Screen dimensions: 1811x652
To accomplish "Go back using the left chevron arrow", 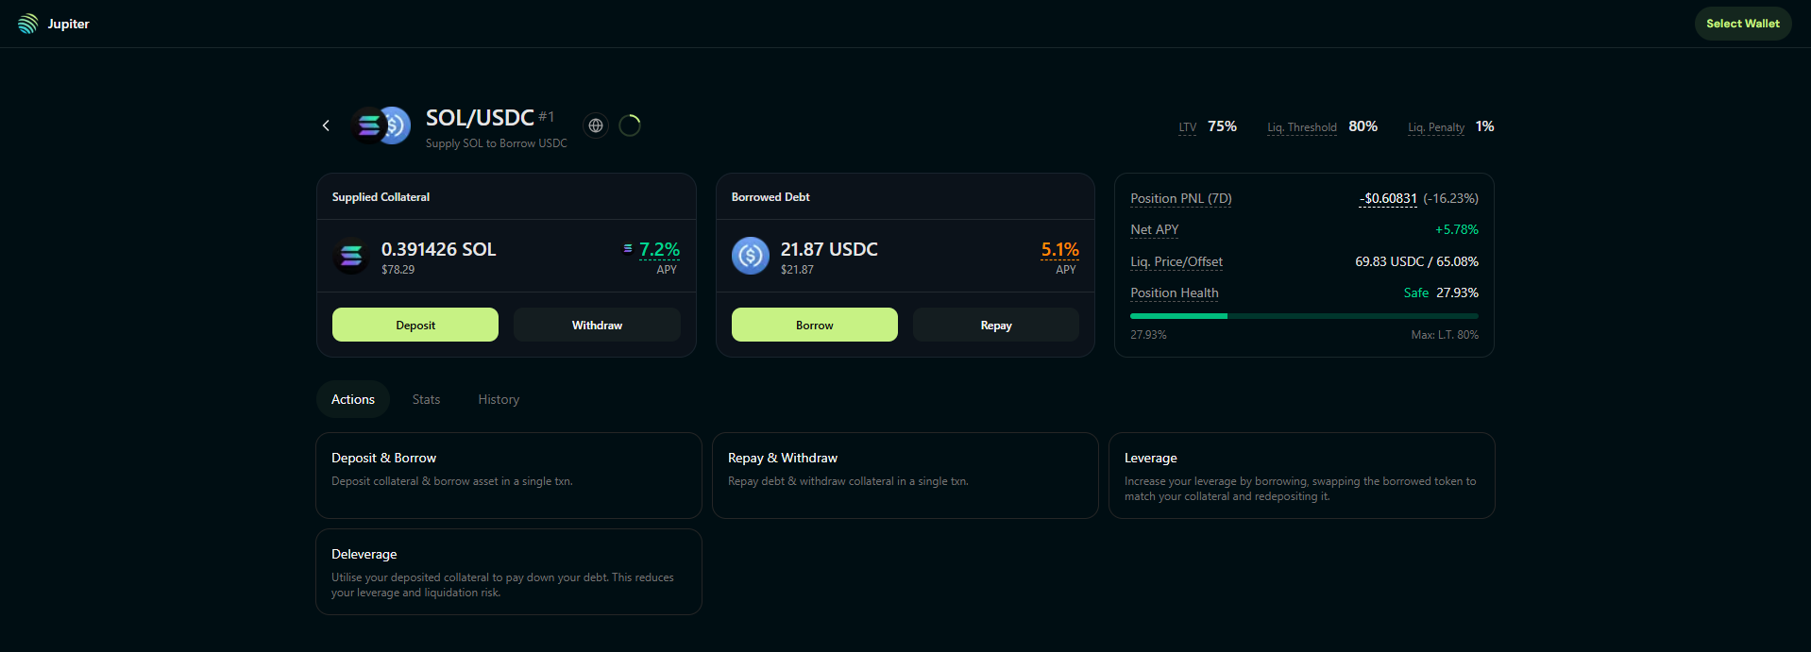I will point(326,125).
